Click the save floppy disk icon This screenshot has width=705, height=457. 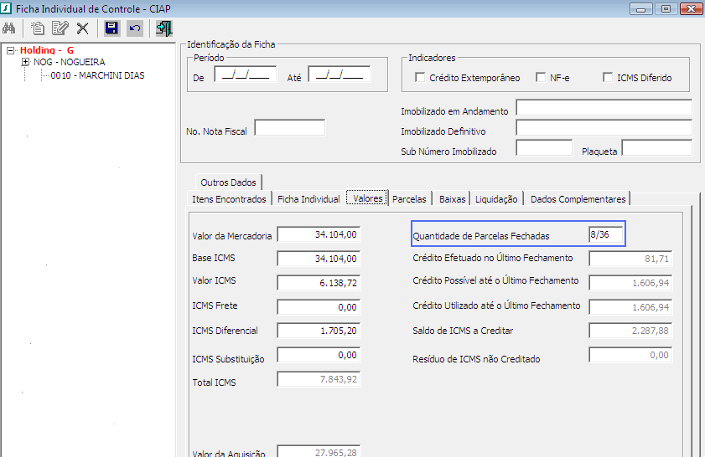click(111, 28)
